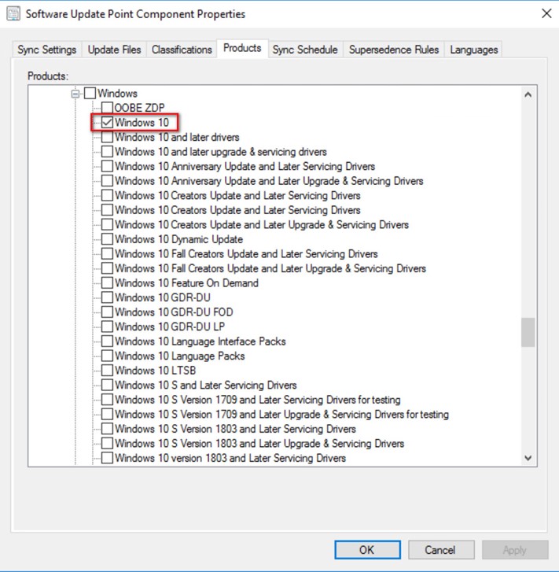Click the scroll down arrow of products list
This screenshot has height=572, width=559.
tap(528, 458)
